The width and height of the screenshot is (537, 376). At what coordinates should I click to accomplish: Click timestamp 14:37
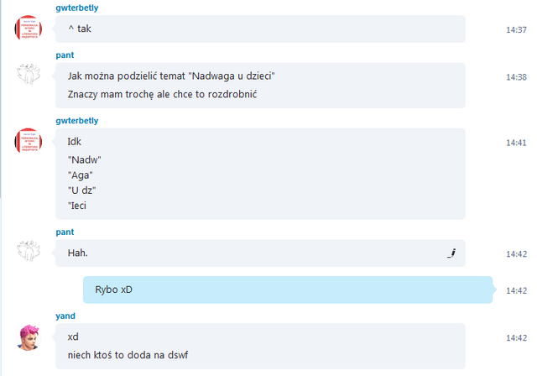(517, 30)
